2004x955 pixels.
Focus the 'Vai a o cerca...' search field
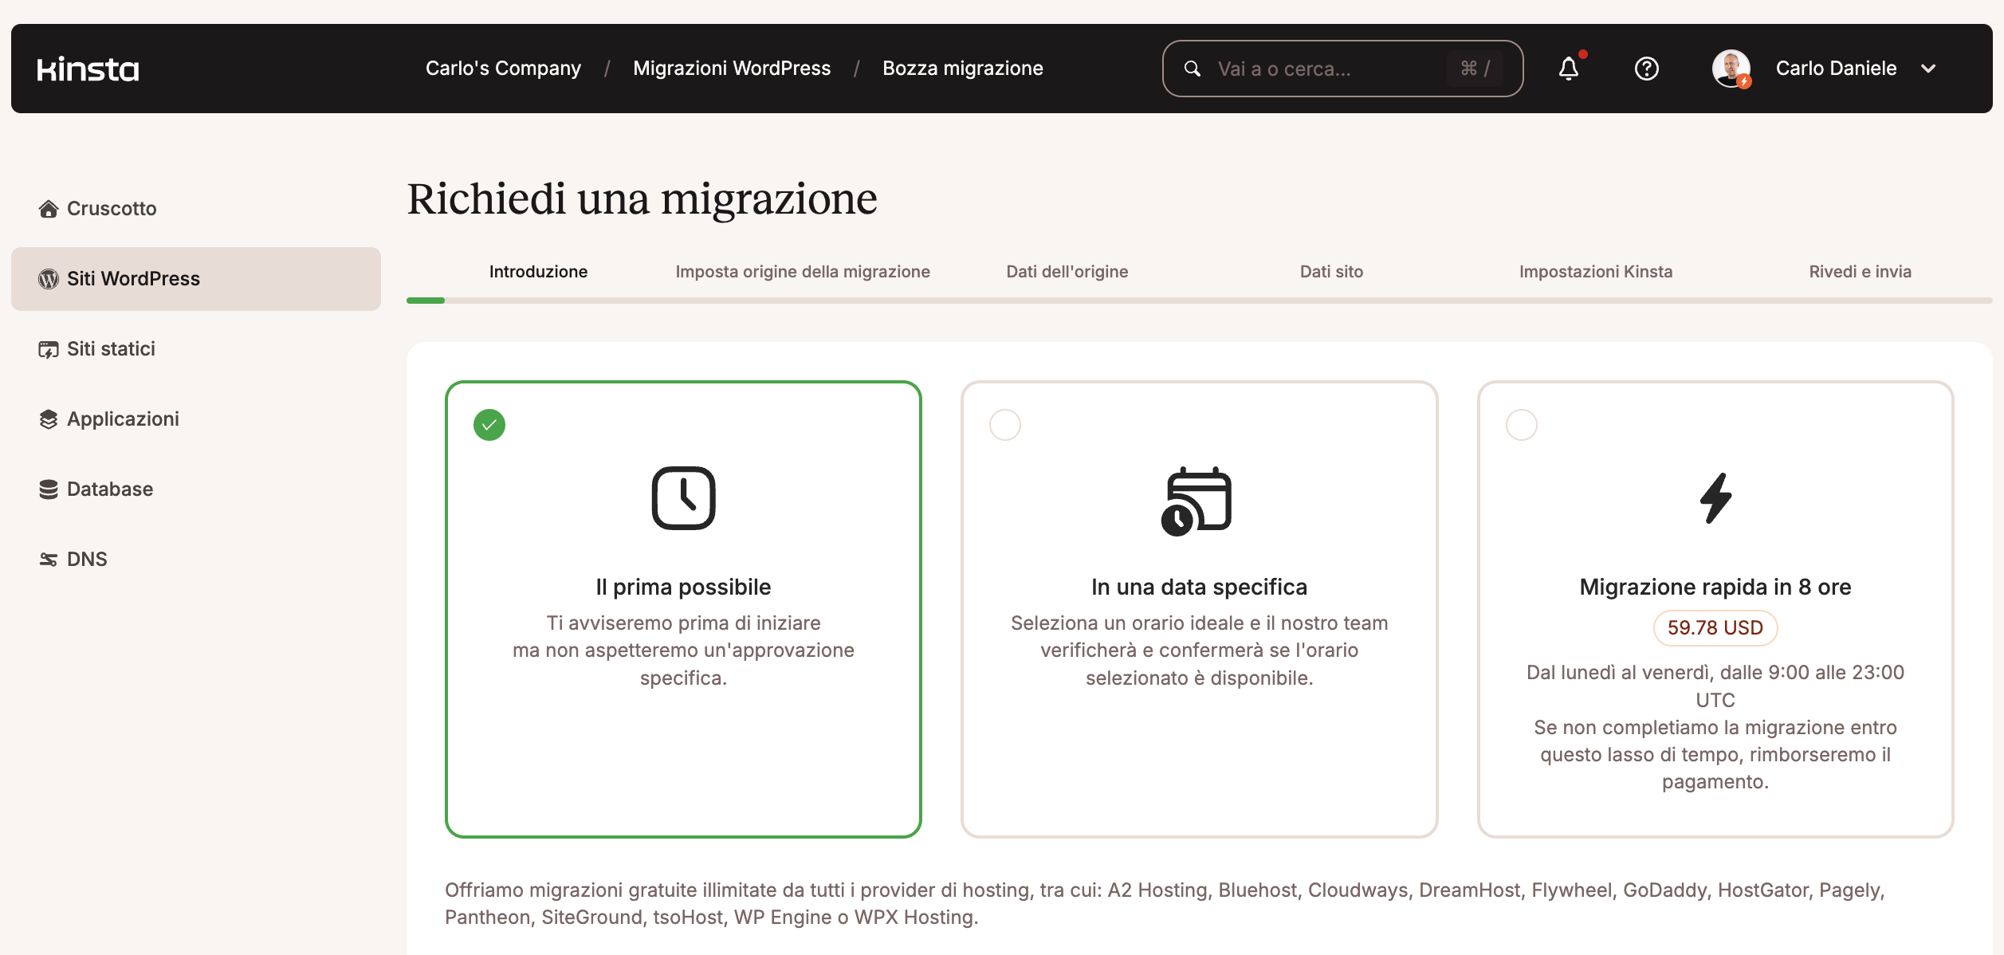1342,69
